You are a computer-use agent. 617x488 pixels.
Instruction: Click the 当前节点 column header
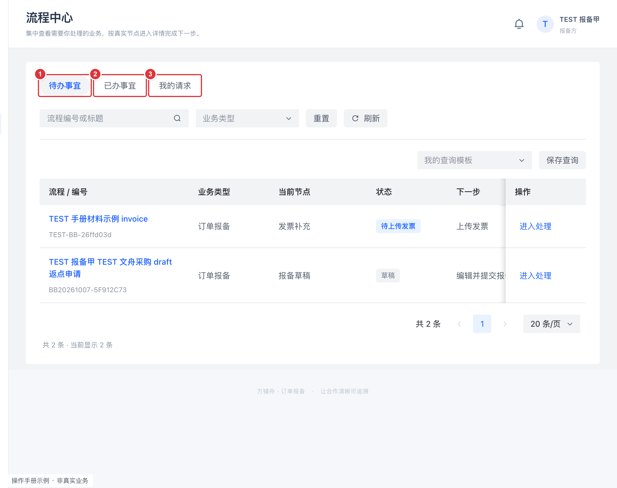click(294, 192)
